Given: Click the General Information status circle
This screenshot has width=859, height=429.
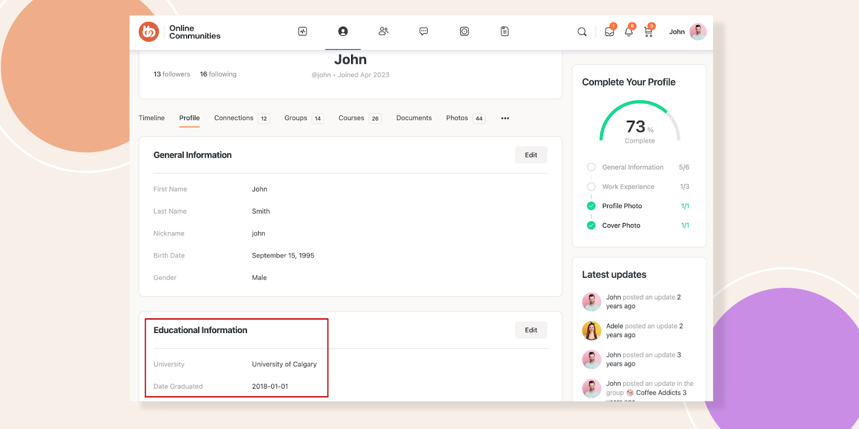Looking at the screenshot, I should click(x=591, y=167).
